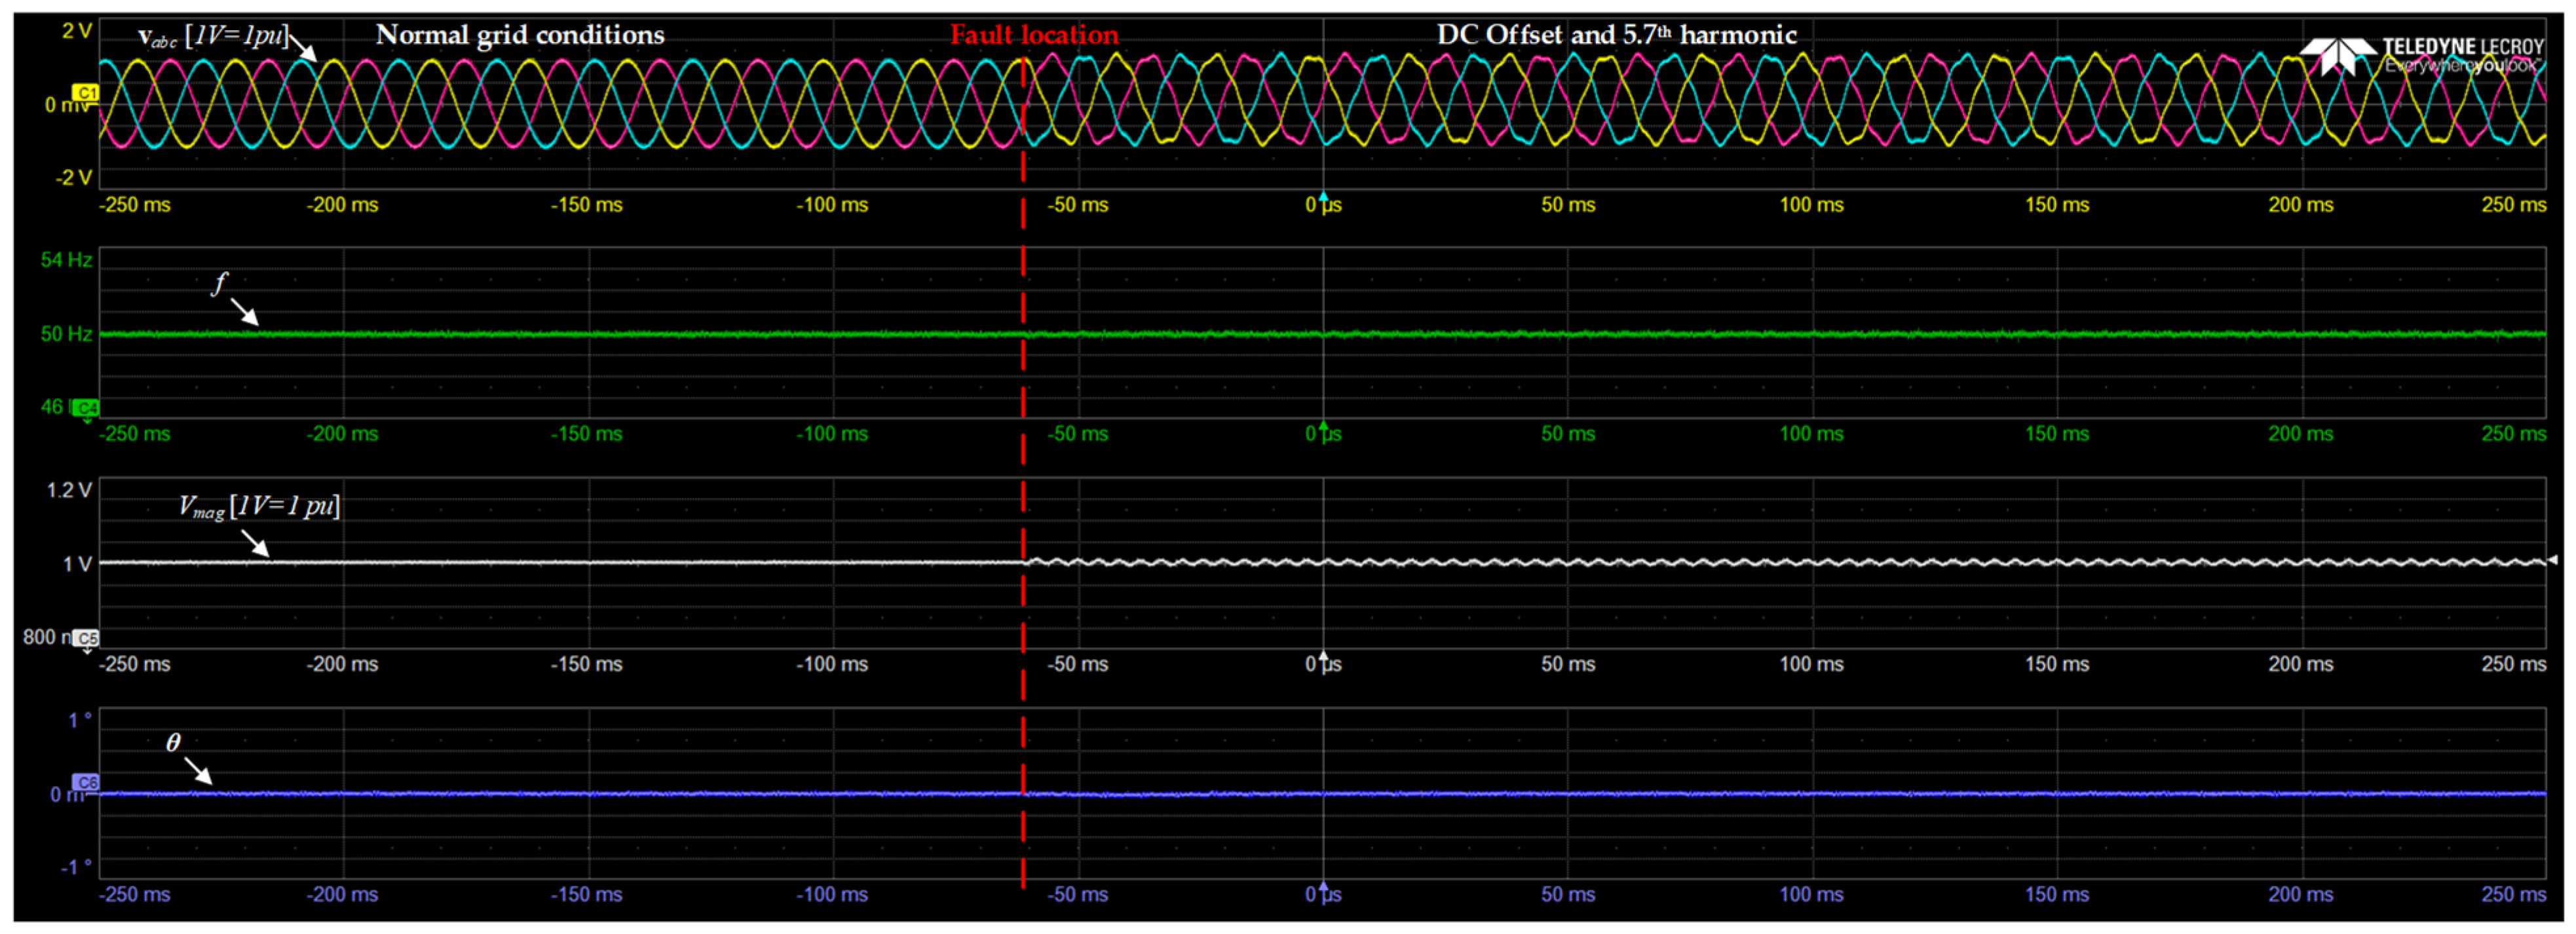Click '100 ms' on the yellow voltage time axis
2576x934 pixels.
tap(1811, 205)
